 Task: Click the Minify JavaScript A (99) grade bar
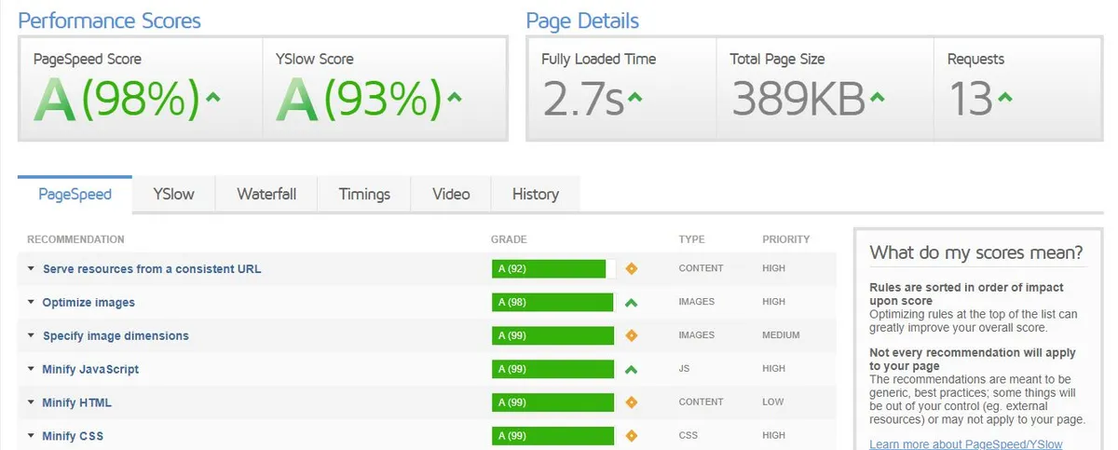click(x=553, y=370)
